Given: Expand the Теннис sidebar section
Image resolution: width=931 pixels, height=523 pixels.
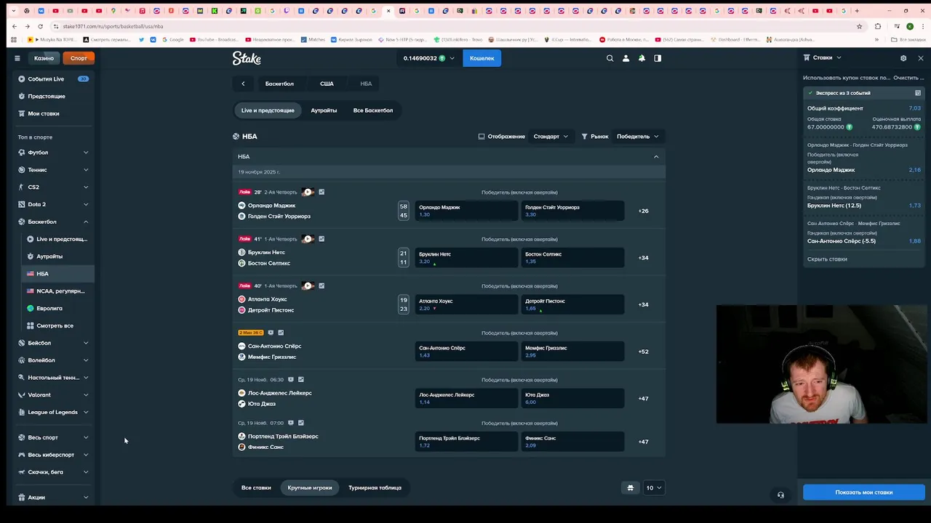Looking at the screenshot, I should [x=86, y=170].
